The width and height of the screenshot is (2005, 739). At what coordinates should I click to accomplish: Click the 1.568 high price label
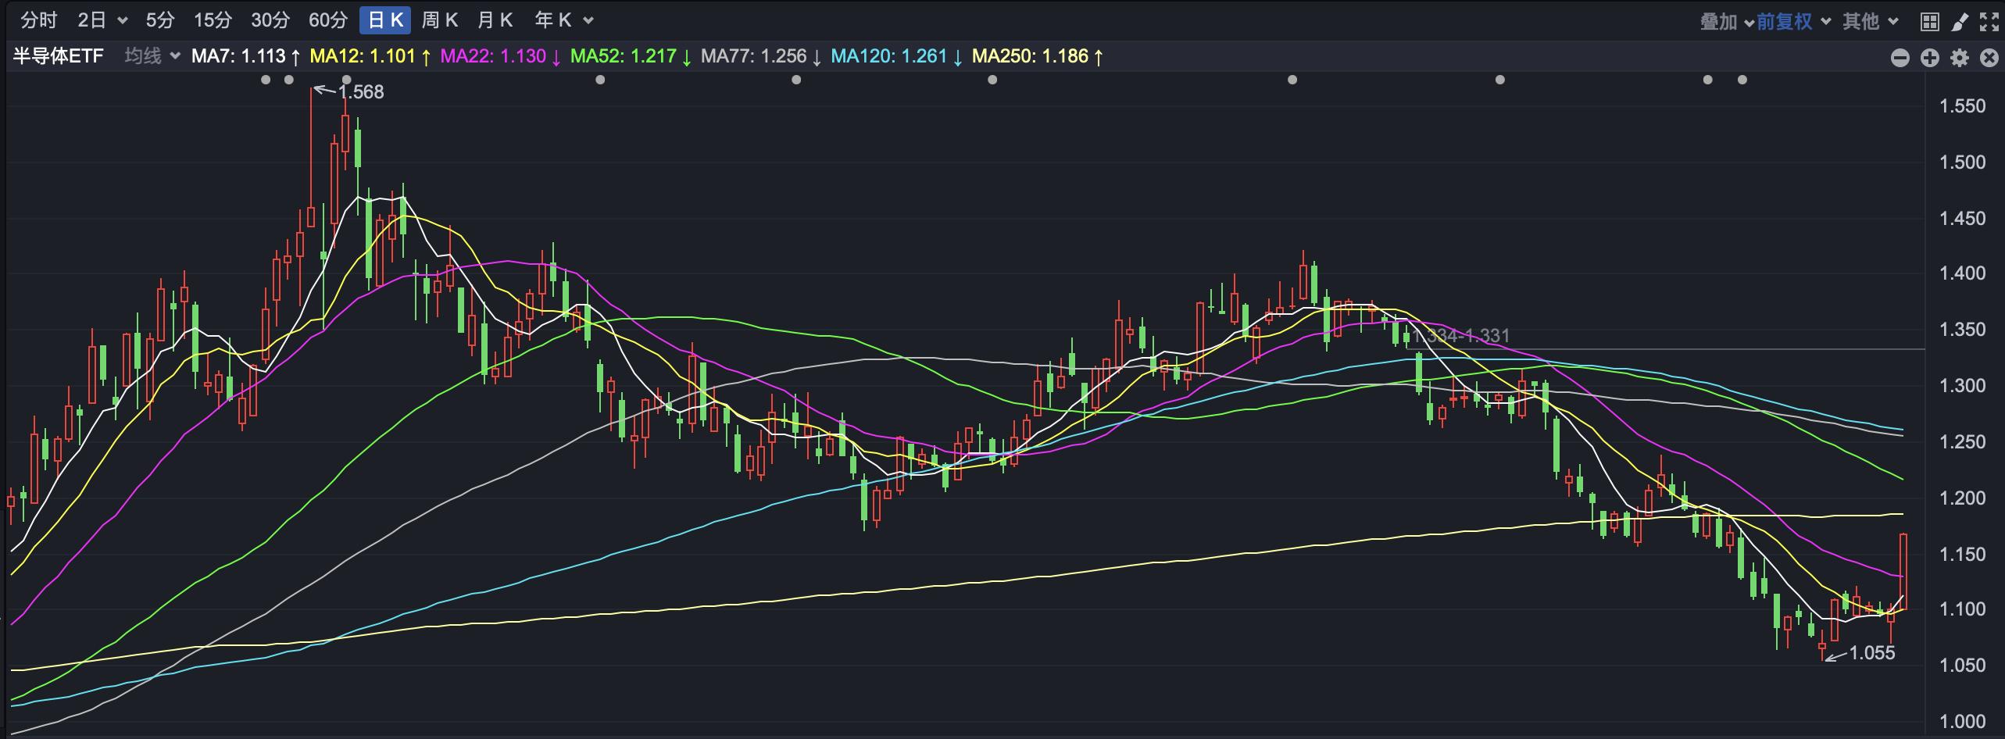coord(360,92)
